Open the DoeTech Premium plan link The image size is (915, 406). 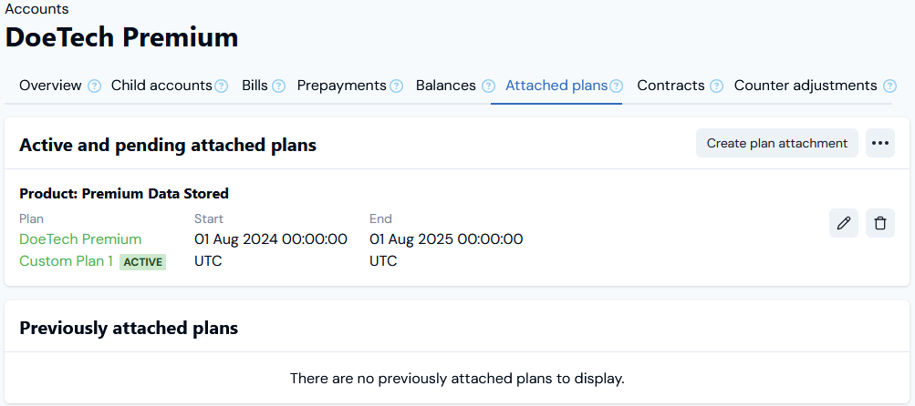pyautogui.click(x=80, y=239)
